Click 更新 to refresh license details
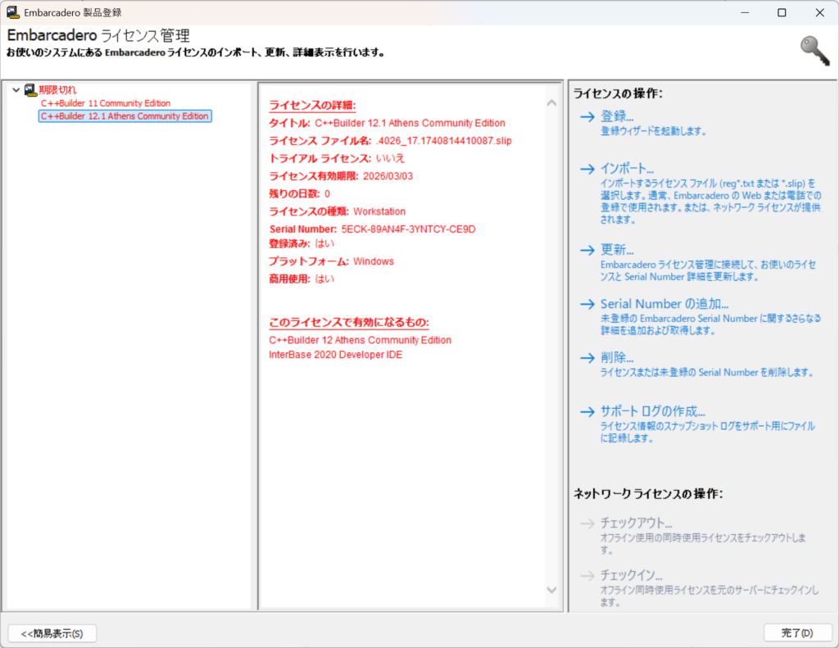This screenshot has width=839, height=648. [617, 251]
